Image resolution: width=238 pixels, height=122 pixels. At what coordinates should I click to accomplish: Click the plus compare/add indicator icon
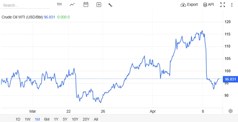(99, 4)
